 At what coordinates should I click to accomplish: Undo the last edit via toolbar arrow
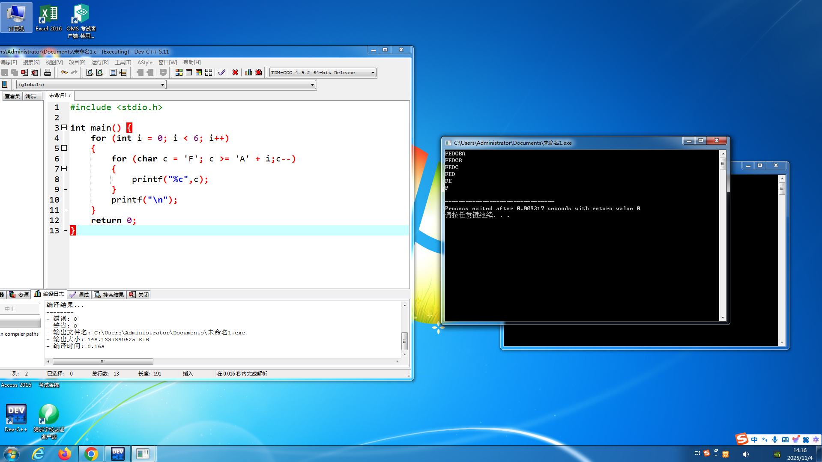click(64, 72)
